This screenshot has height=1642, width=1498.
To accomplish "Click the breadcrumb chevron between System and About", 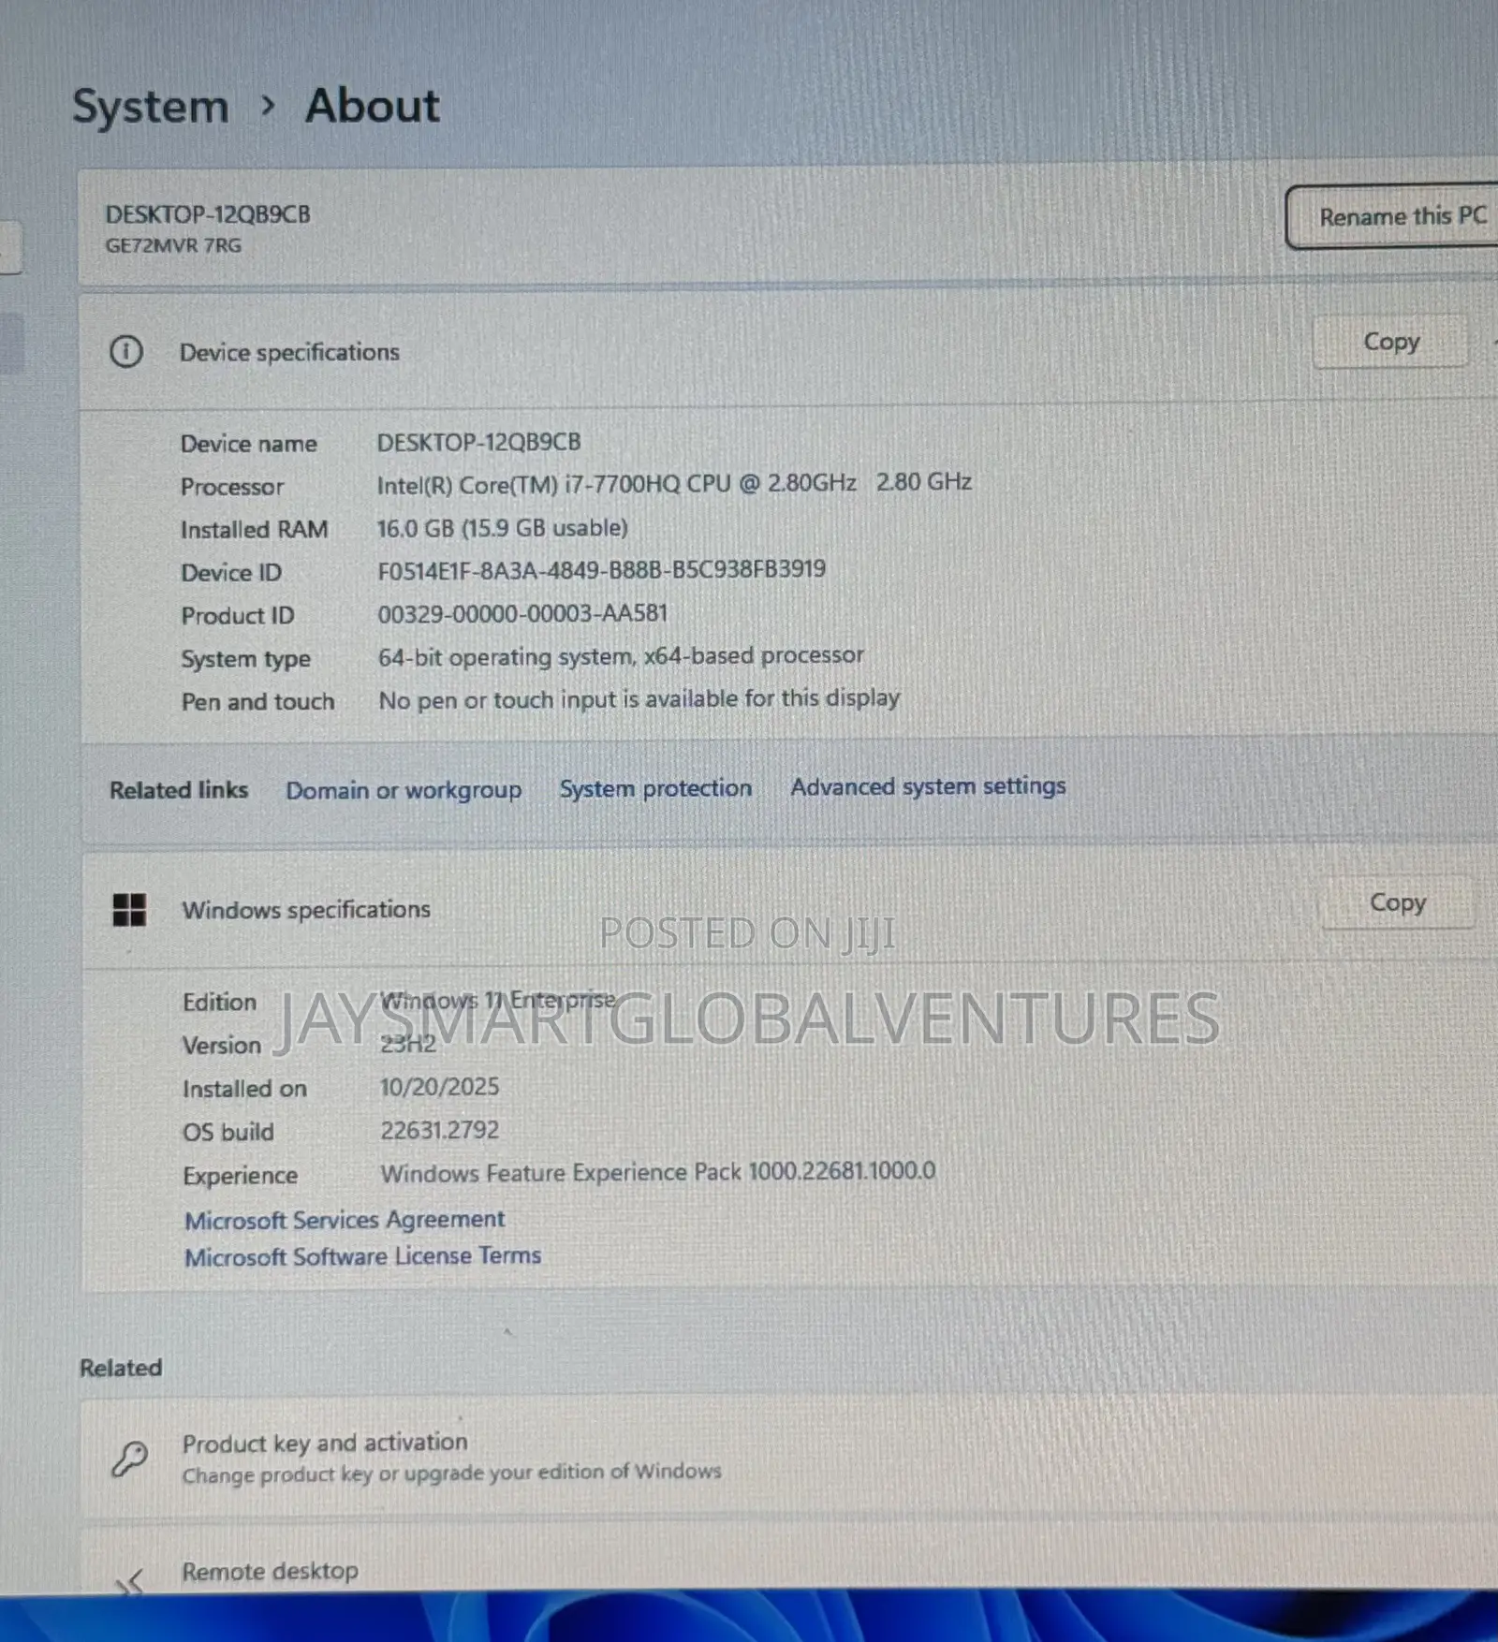I will click(268, 106).
